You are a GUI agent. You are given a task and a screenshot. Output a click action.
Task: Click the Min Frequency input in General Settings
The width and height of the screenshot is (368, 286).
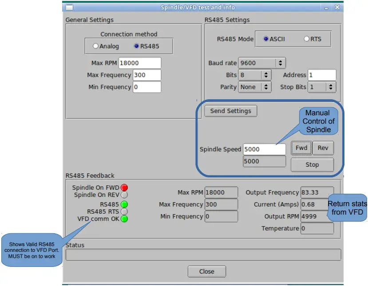coord(147,87)
